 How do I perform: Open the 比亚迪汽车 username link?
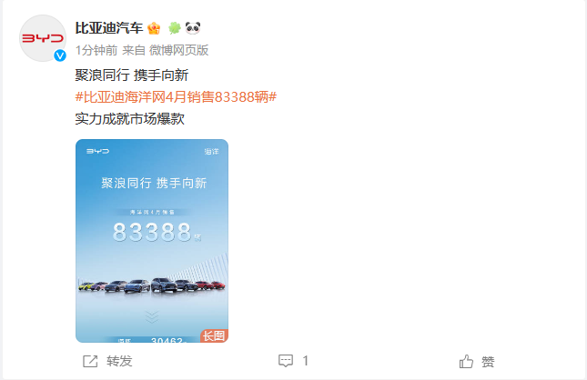109,28
